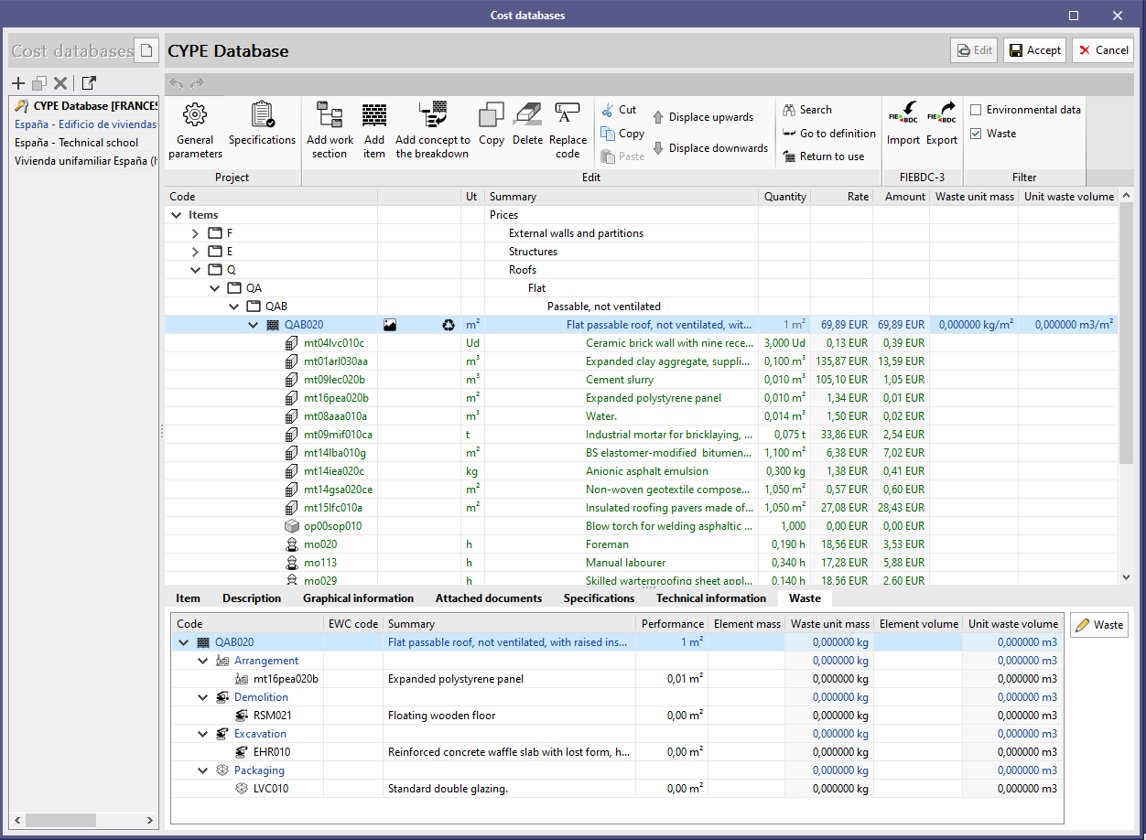Expand the F folder node

pos(195,233)
